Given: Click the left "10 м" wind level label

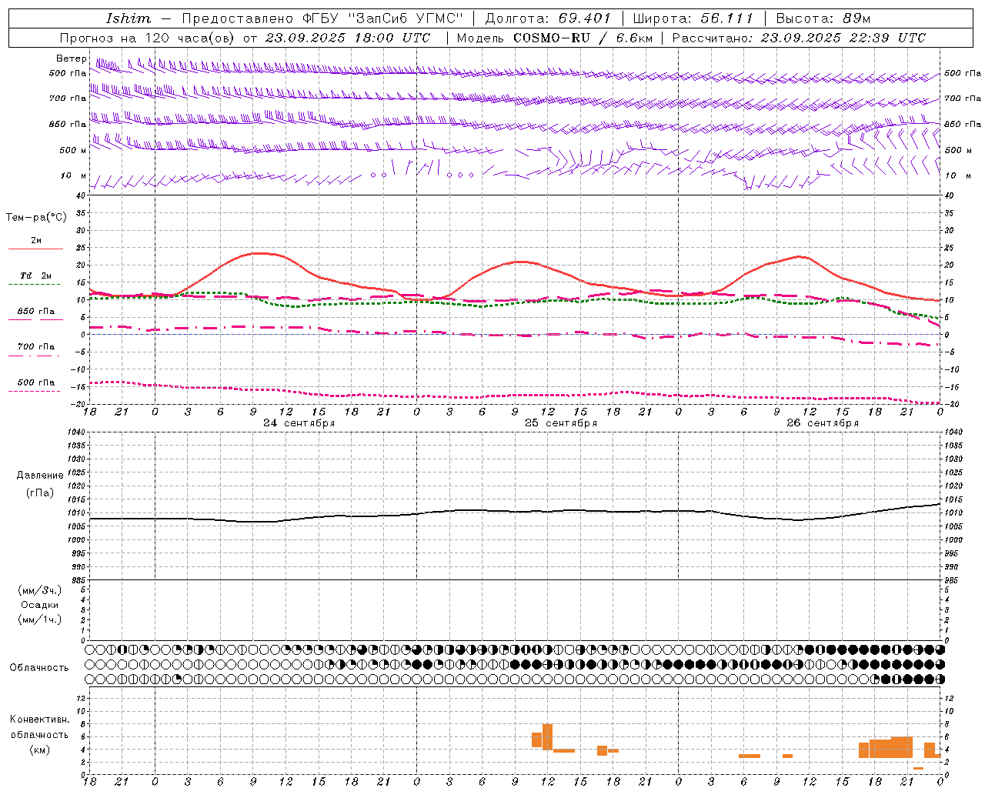Looking at the screenshot, I should click(74, 176).
